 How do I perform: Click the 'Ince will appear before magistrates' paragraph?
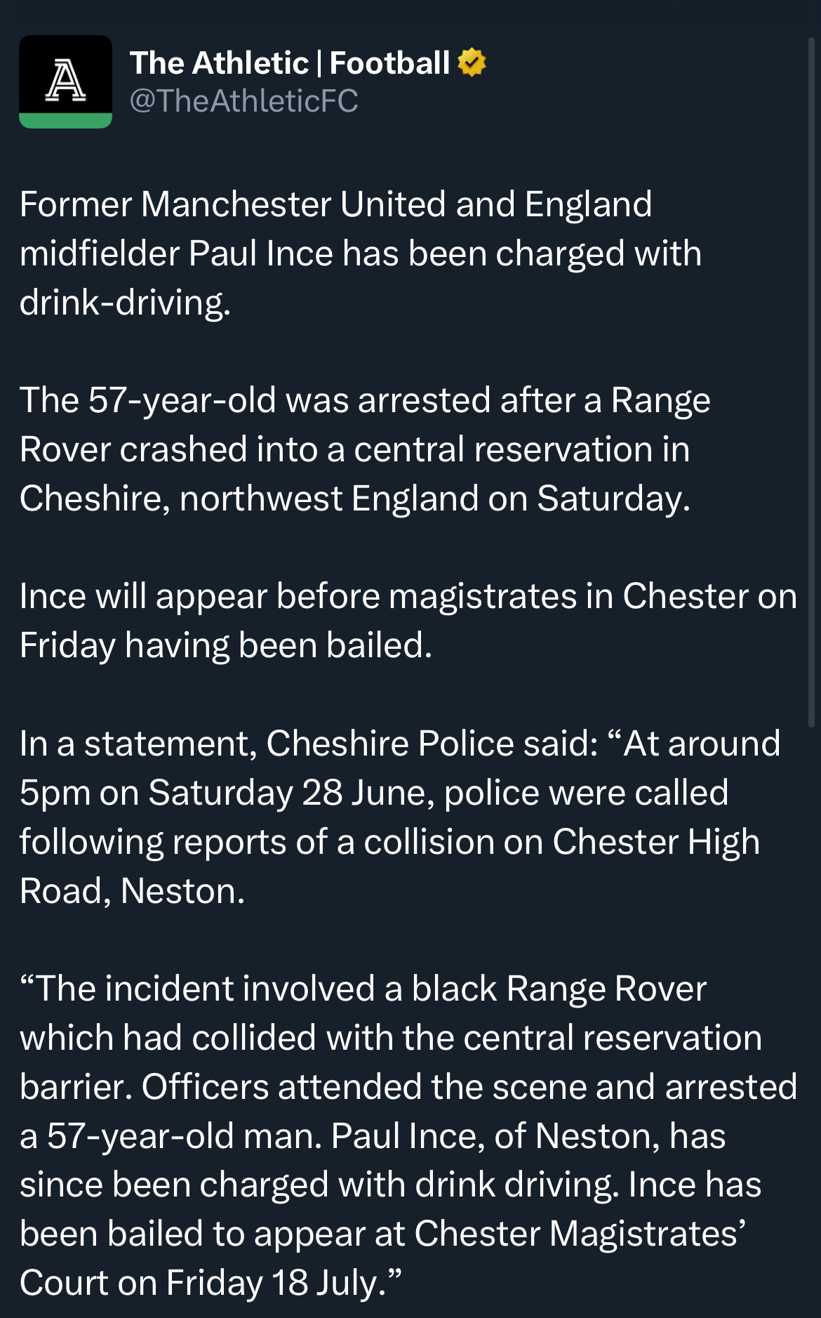(408, 621)
